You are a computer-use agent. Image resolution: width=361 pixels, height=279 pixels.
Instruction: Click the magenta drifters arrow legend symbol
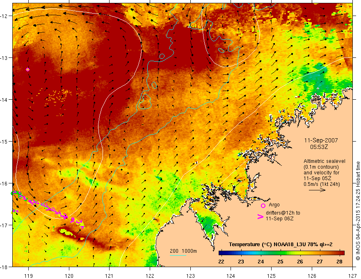point(260,217)
